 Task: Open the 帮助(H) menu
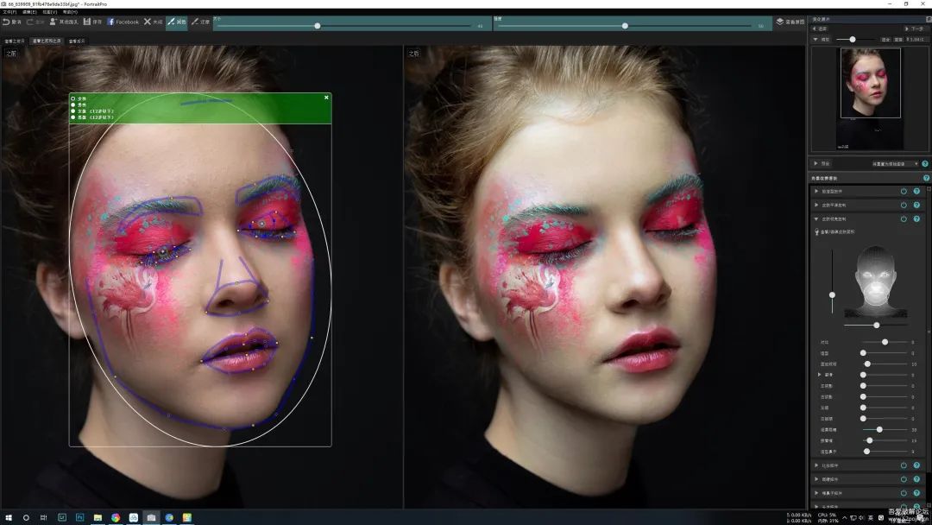[x=70, y=12]
